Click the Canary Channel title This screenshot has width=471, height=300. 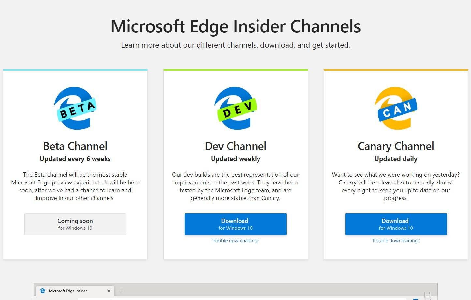pos(396,146)
